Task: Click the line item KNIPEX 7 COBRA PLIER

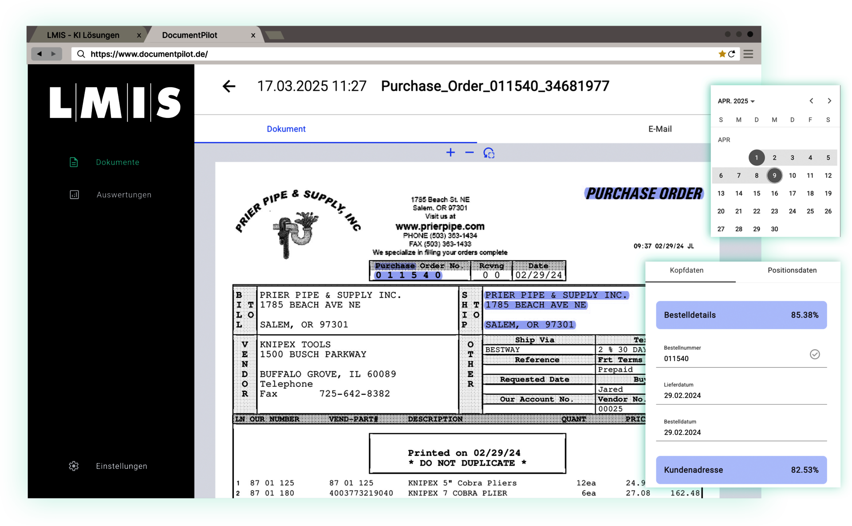Action: tap(458, 493)
